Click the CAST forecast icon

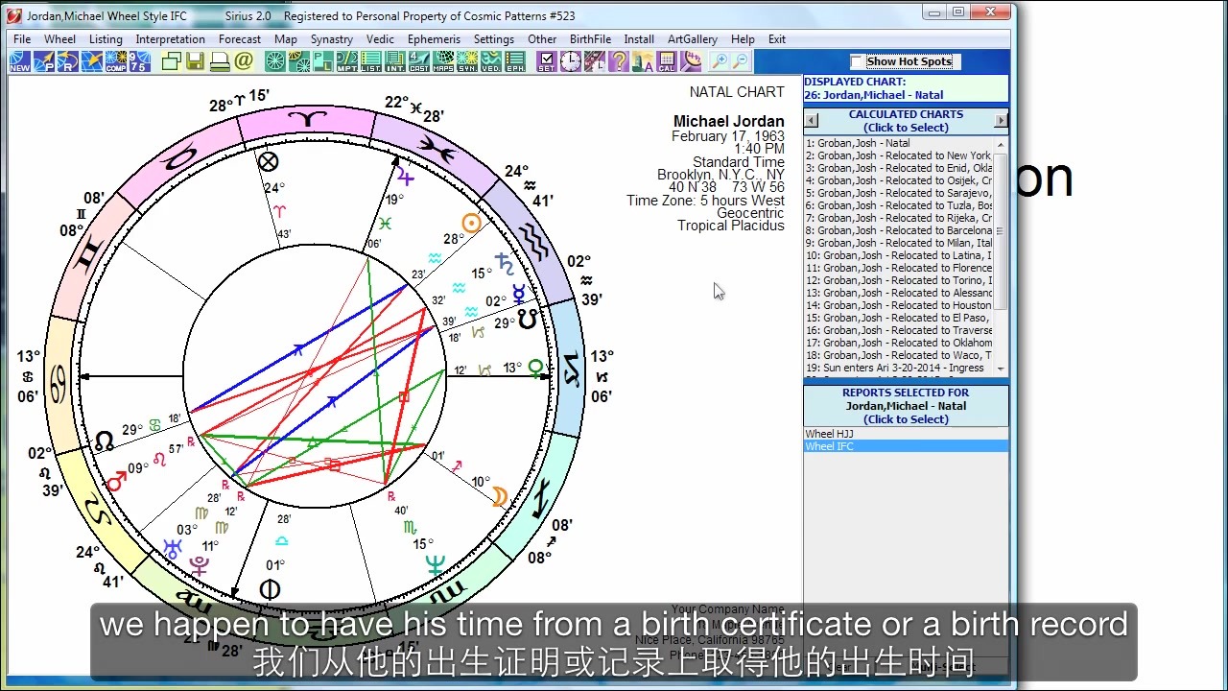pyautogui.click(x=419, y=61)
